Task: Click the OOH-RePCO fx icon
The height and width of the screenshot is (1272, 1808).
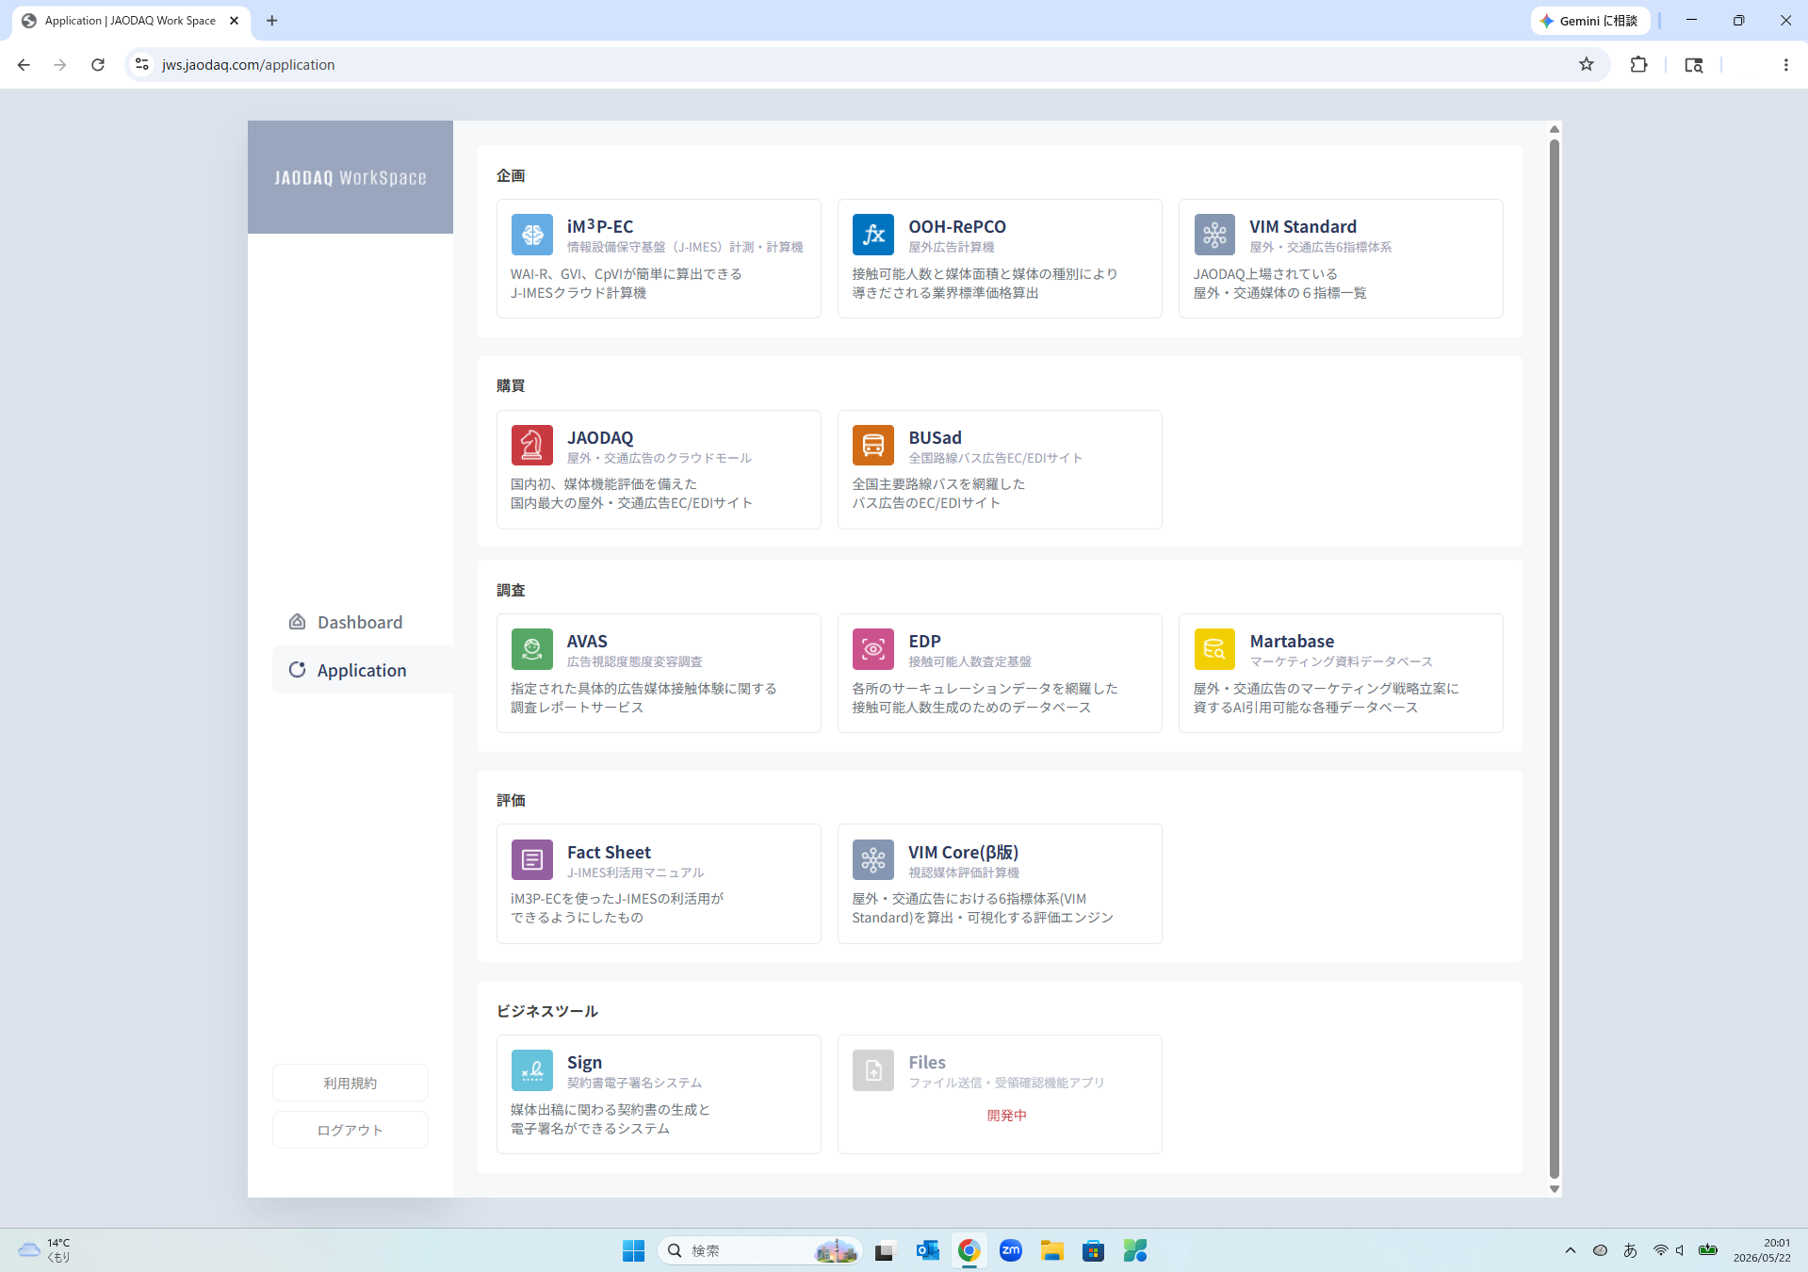Action: 873,235
